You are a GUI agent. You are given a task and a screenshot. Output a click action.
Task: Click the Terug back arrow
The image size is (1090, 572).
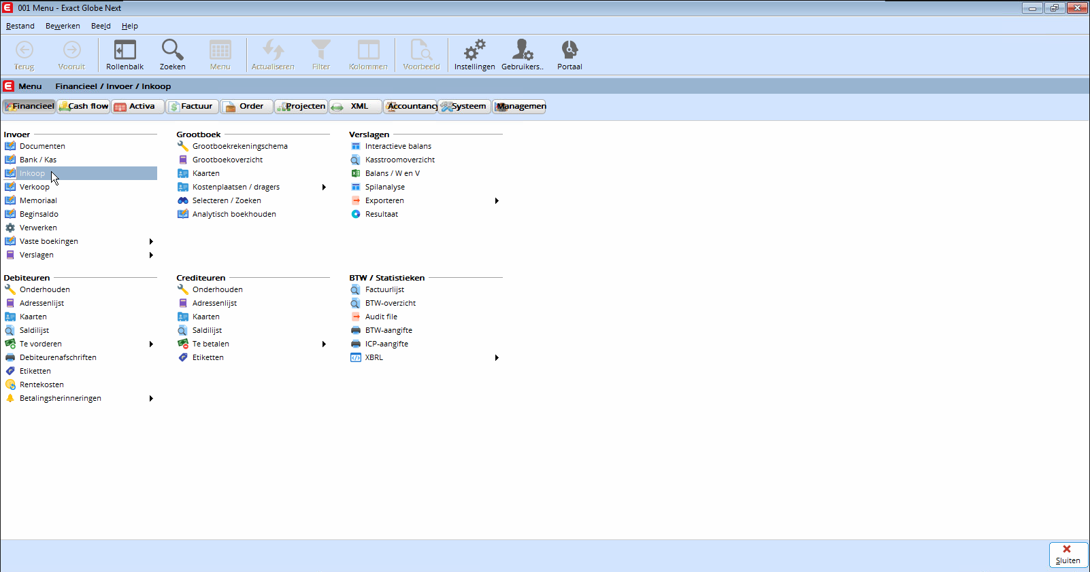pyautogui.click(x=24, y=54)
